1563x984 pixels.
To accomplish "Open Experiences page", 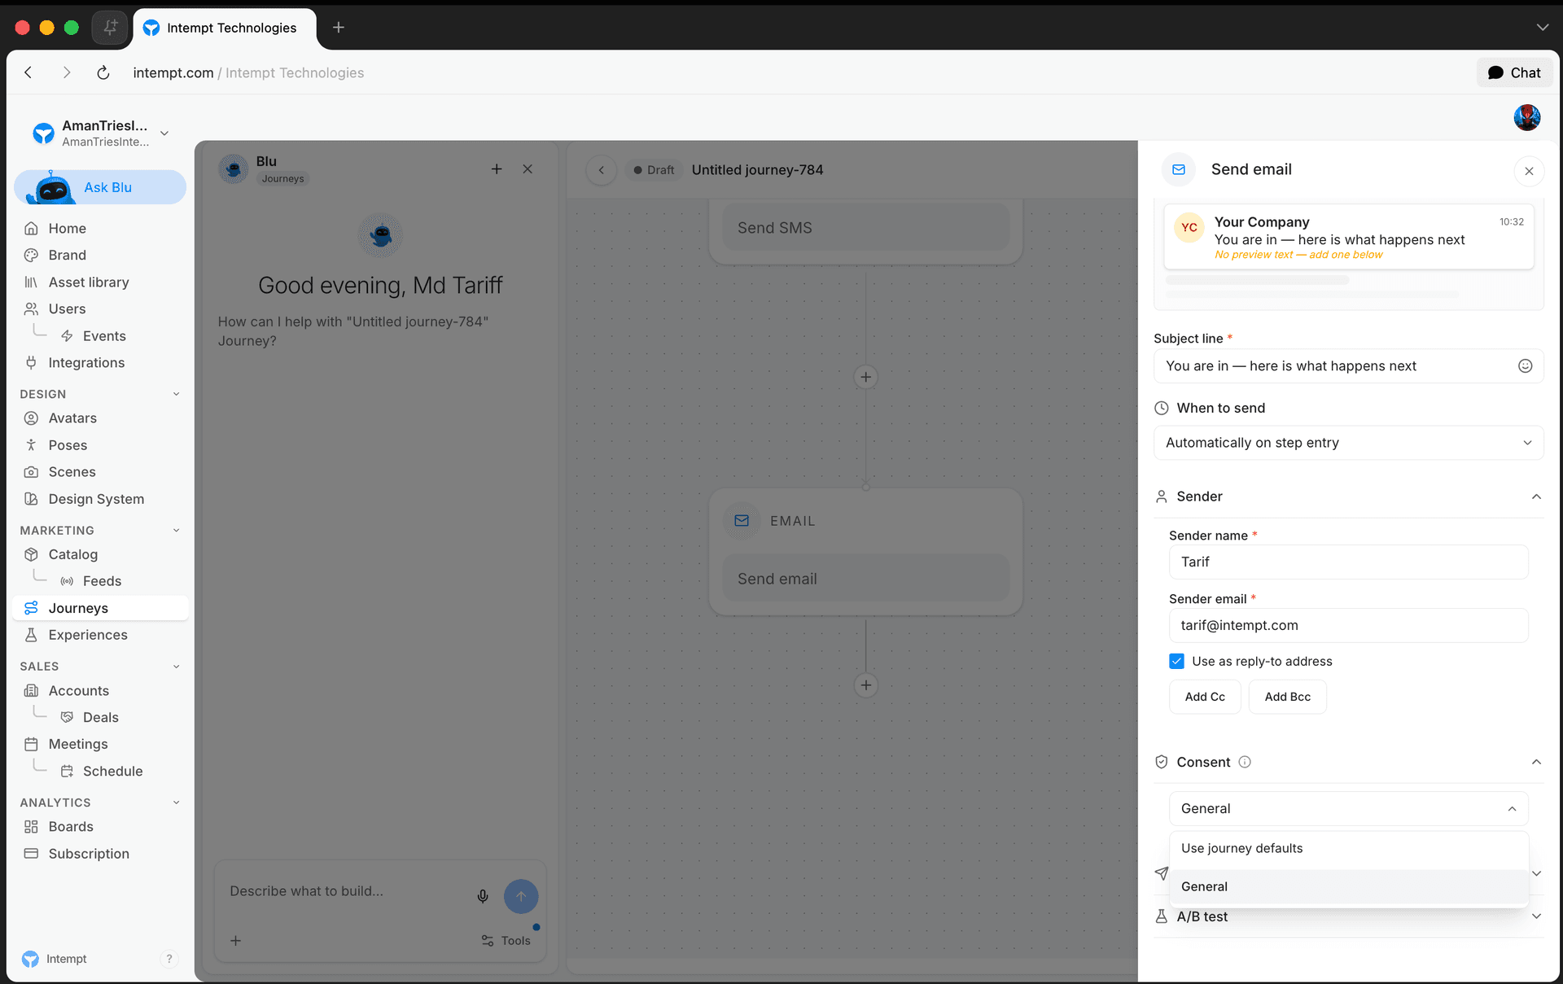I will (x=88, y=635).
